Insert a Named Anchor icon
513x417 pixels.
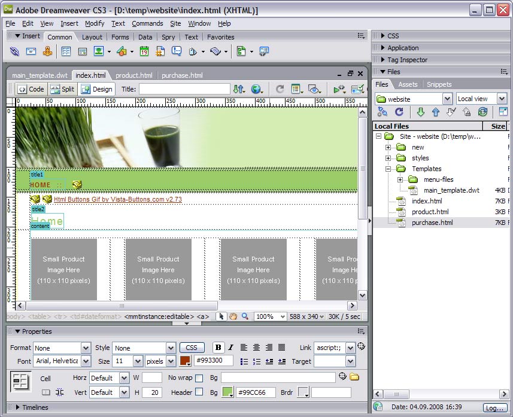47,51
